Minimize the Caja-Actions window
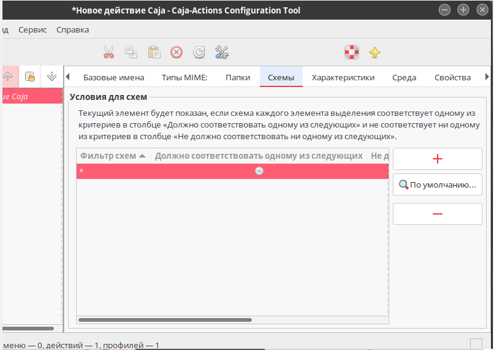Viewport: 494px width, 350px height. (x=444, y=10)
